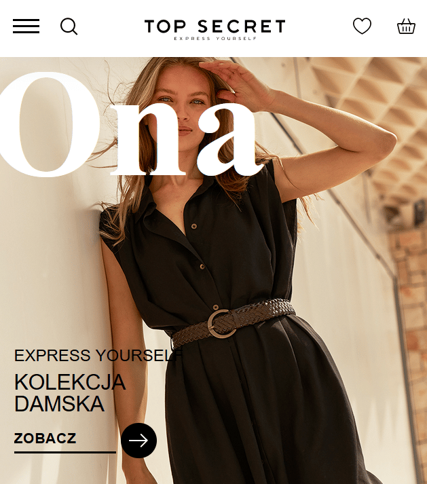Click the large letter O of Ona

click(48, 125)
